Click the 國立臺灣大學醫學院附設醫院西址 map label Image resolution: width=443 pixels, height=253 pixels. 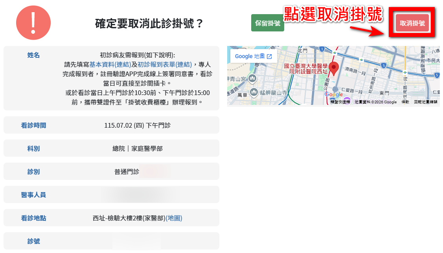[x=306, y=69]
